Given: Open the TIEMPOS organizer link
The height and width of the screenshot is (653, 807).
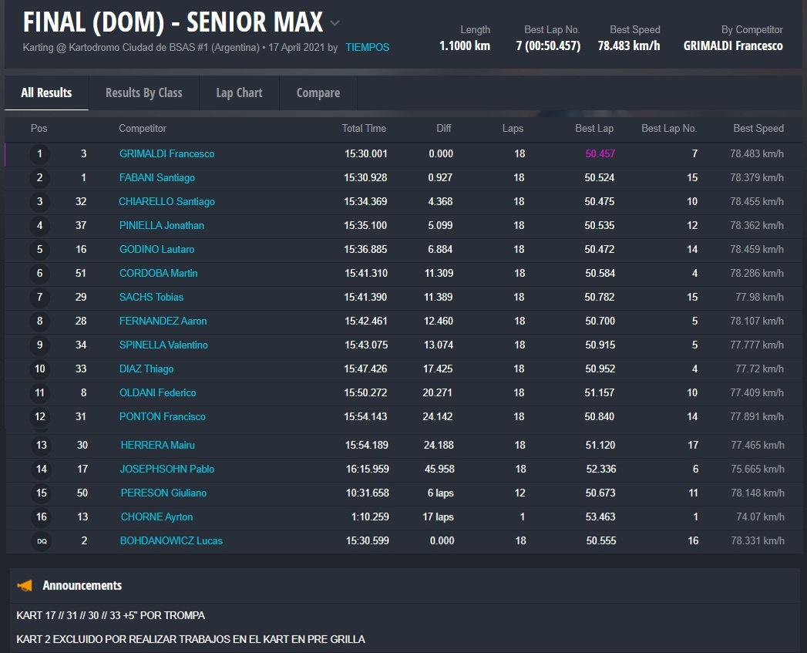Looking at the screenshot, I should (x=367, y=47).
